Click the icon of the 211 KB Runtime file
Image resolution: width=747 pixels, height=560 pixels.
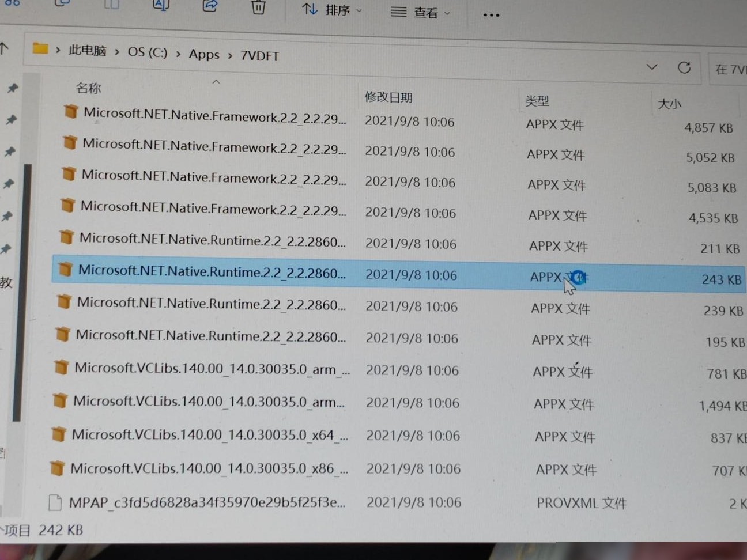click(x=66, y=236)
